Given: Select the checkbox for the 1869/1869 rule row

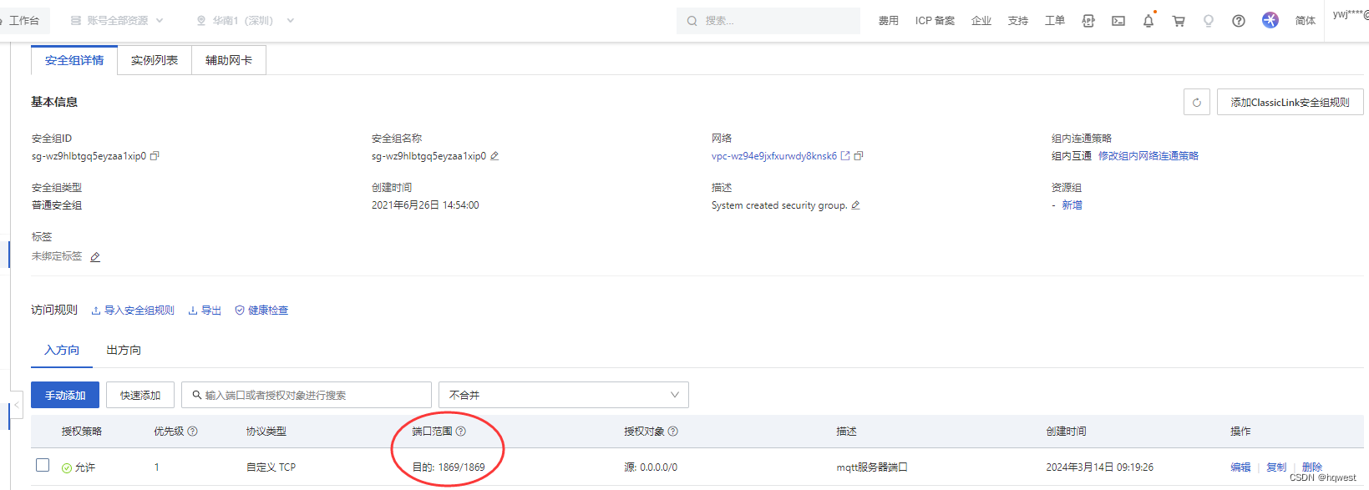Looking at the screenshot, I should coord(43,465).
